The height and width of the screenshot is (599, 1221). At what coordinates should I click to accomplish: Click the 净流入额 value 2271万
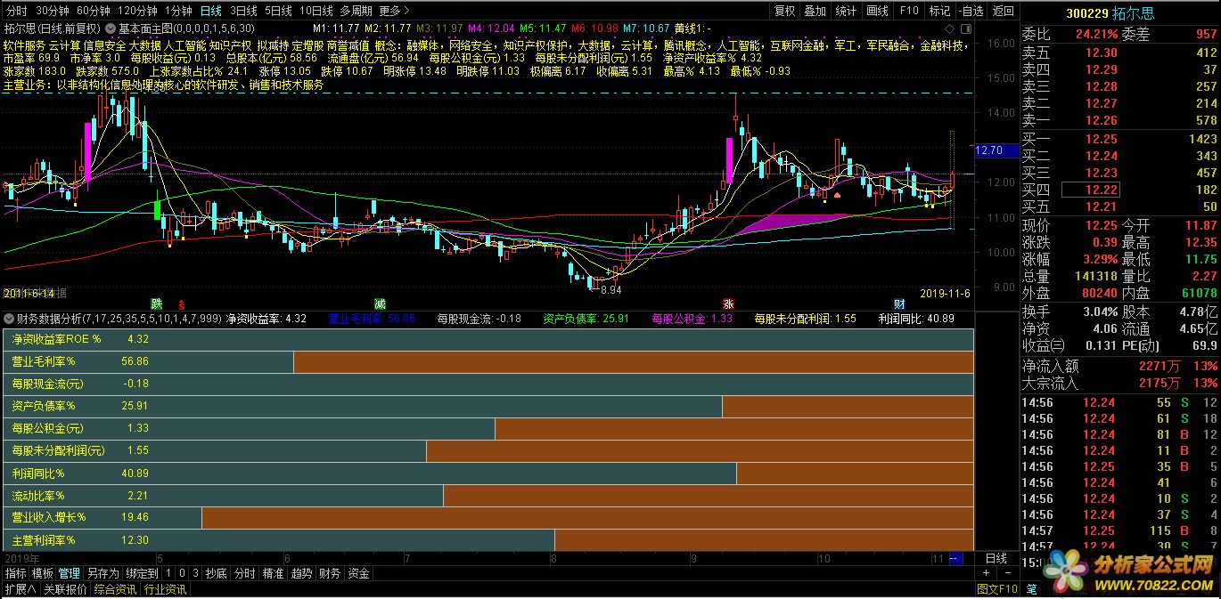1160,366
